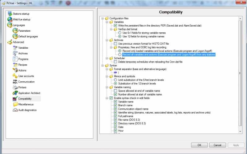Open the Audit diagnostics gauge icon

(15, 110)
